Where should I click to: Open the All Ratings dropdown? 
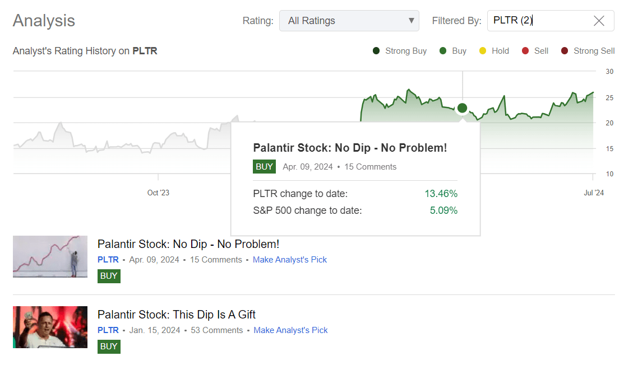click(349, 21)
